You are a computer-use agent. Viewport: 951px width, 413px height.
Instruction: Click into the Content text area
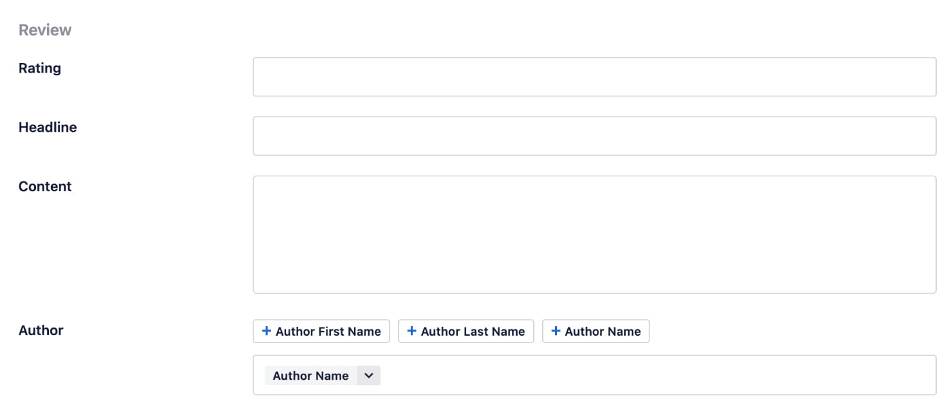[x=594, y=233]
